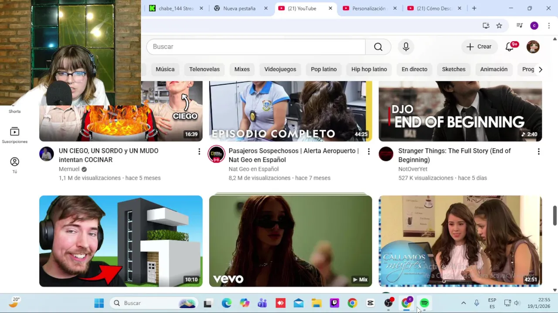Click the YouTube search magnifier button
The height and width of the screenshot is (313, 558).
click(x=378, y=47)
